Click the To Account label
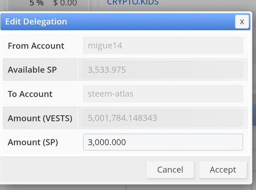Viewport: 256px width, 190px height. click(x=30, y=94)
